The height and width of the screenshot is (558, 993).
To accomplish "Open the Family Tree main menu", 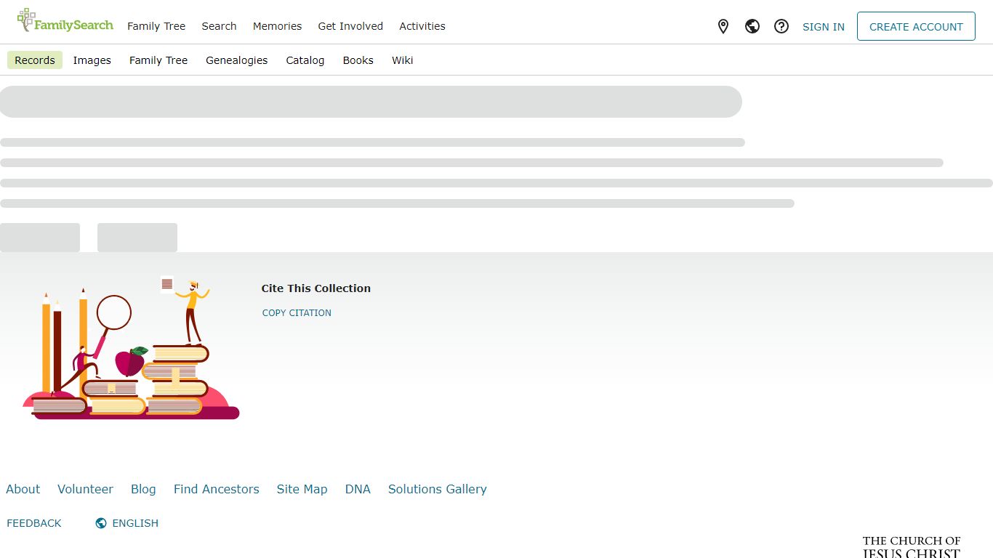I will tap(156, 26).
